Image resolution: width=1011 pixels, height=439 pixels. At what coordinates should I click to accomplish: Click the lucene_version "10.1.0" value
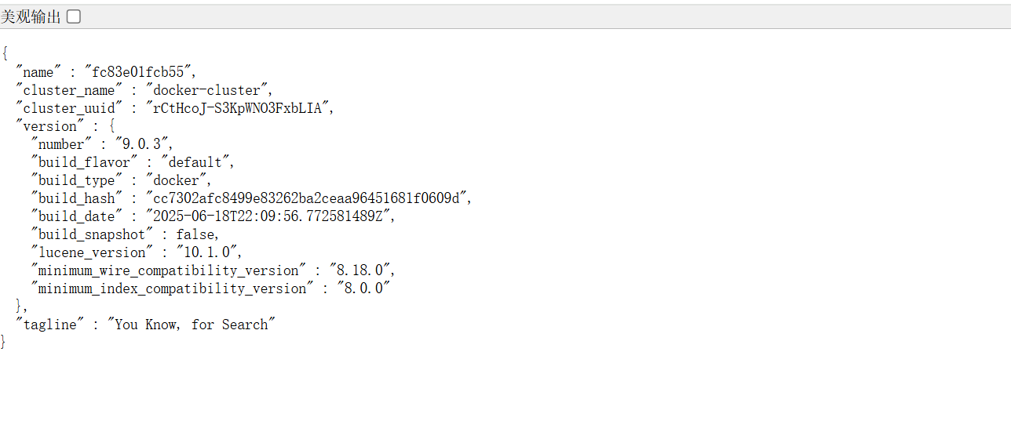tap(210, 252)
